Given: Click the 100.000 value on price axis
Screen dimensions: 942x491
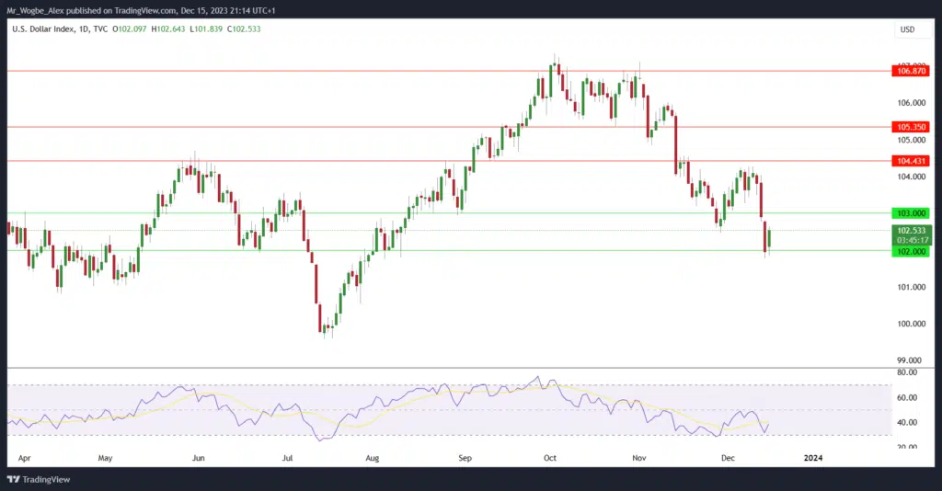Looking at the screenshot, I should click(x=910, y=324).
